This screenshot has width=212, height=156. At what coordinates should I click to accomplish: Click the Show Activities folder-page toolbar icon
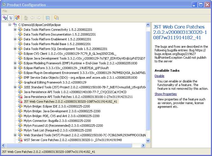point(56,18)
